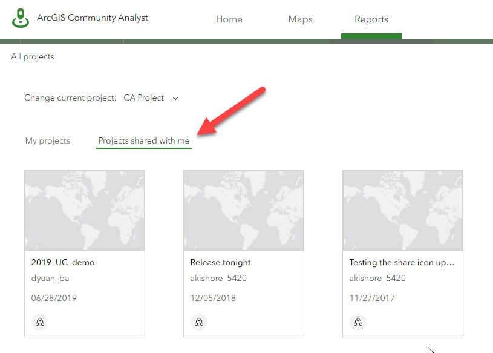The image size is (493, 353).
Task: Select the Reports tab
Action: (x=371, y=19)
